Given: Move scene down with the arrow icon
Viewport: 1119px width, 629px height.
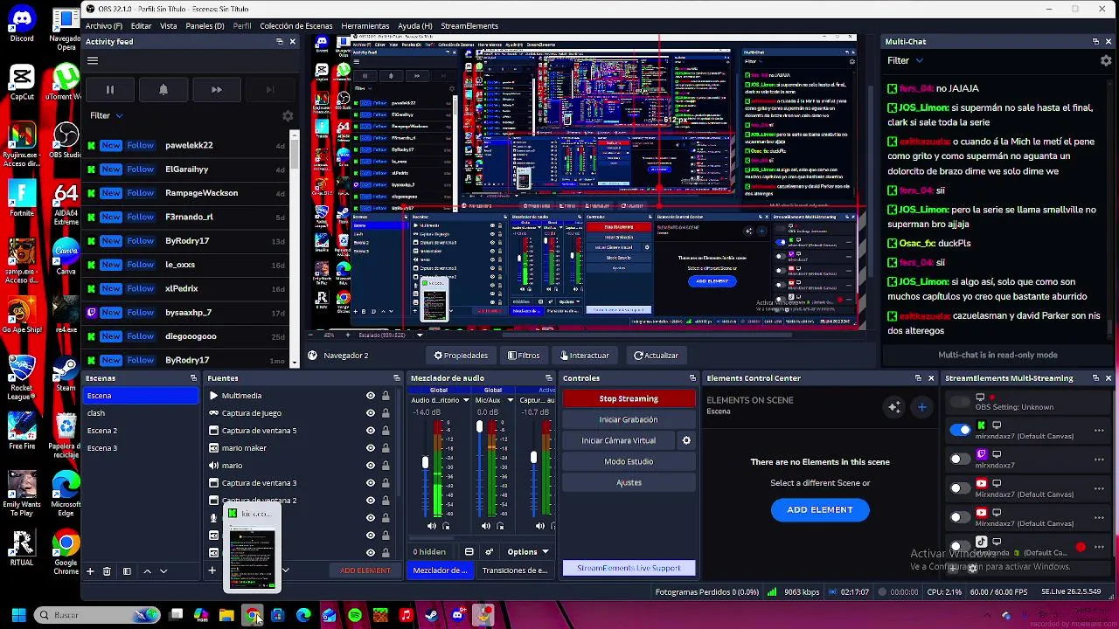Looking at the screenshot, I should tap(163, 570).
